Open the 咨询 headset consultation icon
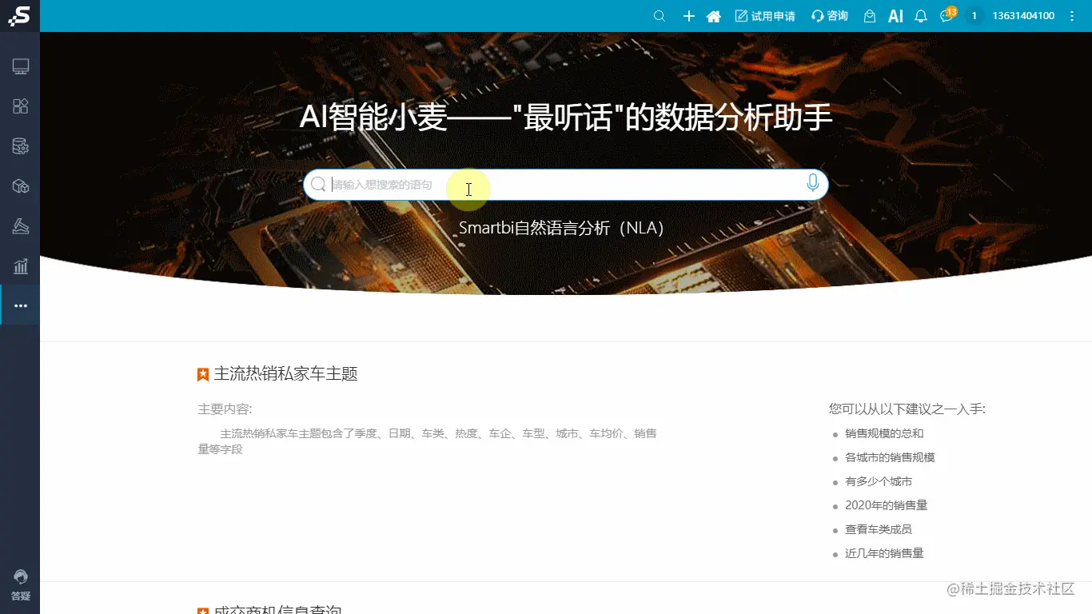Image resolution: width=1092 pixels, height=614 pixels. pyautogui.click(x=829, y=16)
